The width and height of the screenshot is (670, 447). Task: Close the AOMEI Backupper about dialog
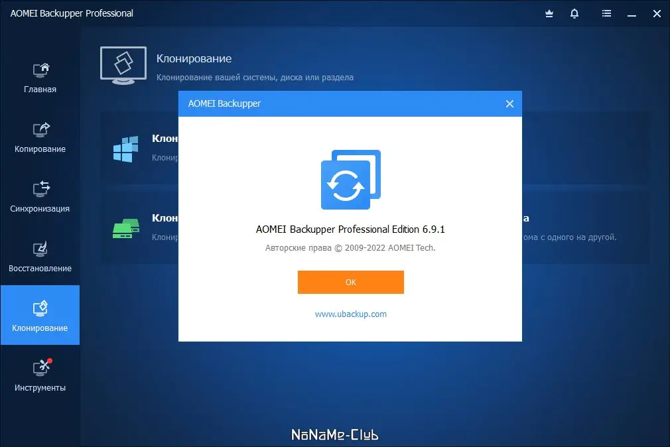(x=509, y=104)
